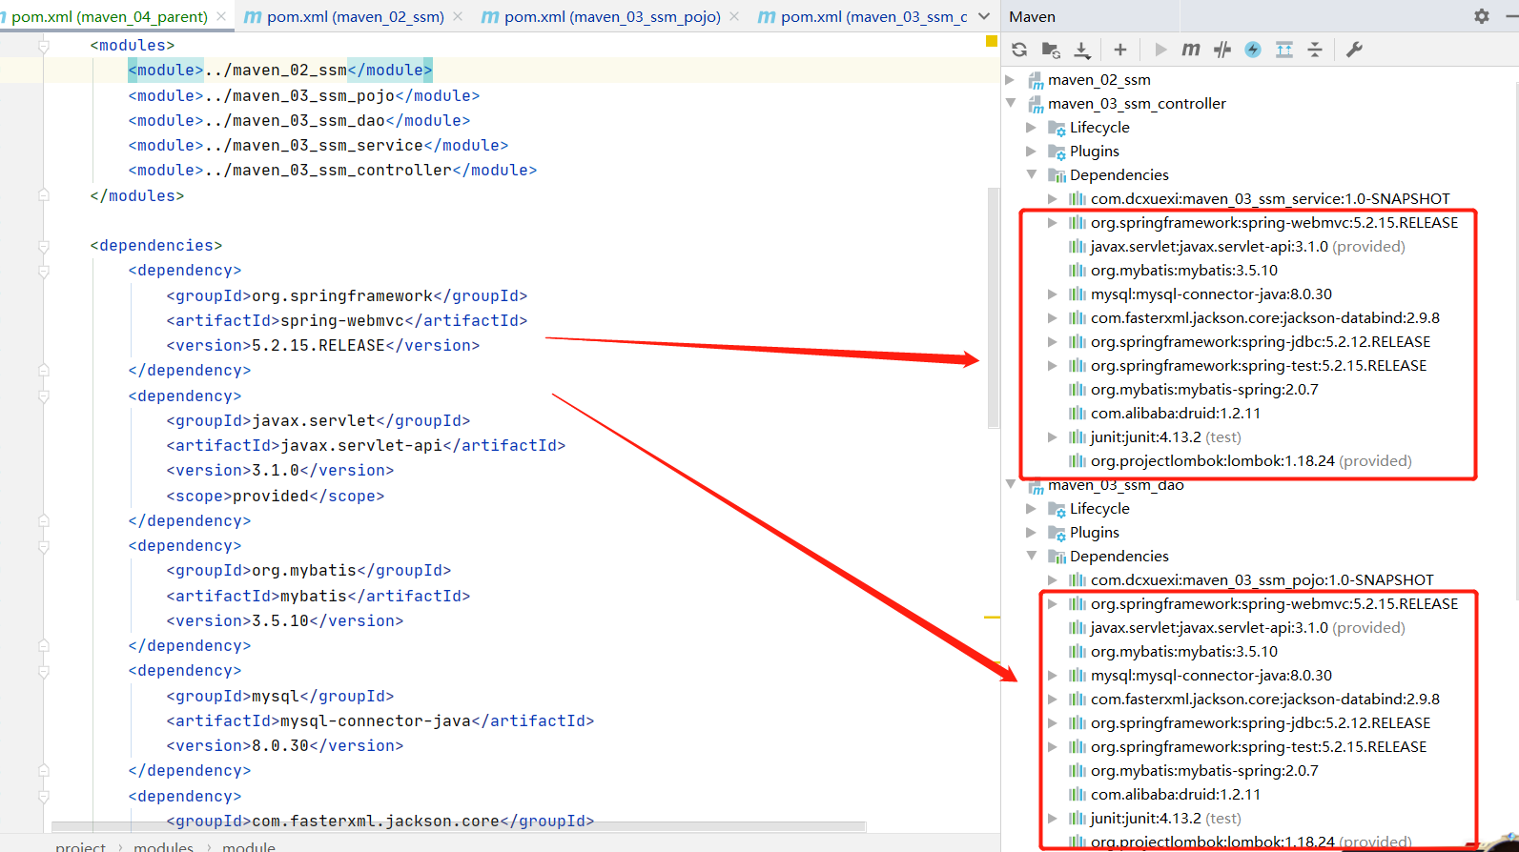Switch to pom.xml (maven_02_ssm) tab
1519x852 pixels.
pyautogui.click(x=355, y=17)
